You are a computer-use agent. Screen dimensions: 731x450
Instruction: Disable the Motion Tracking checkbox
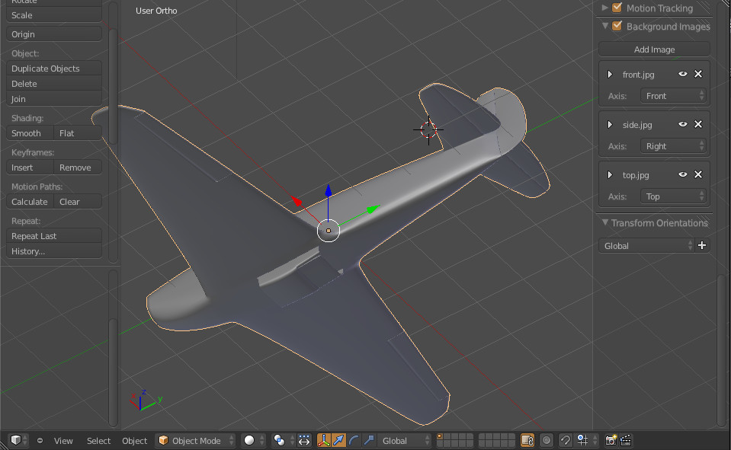click(x=617, y=8)
